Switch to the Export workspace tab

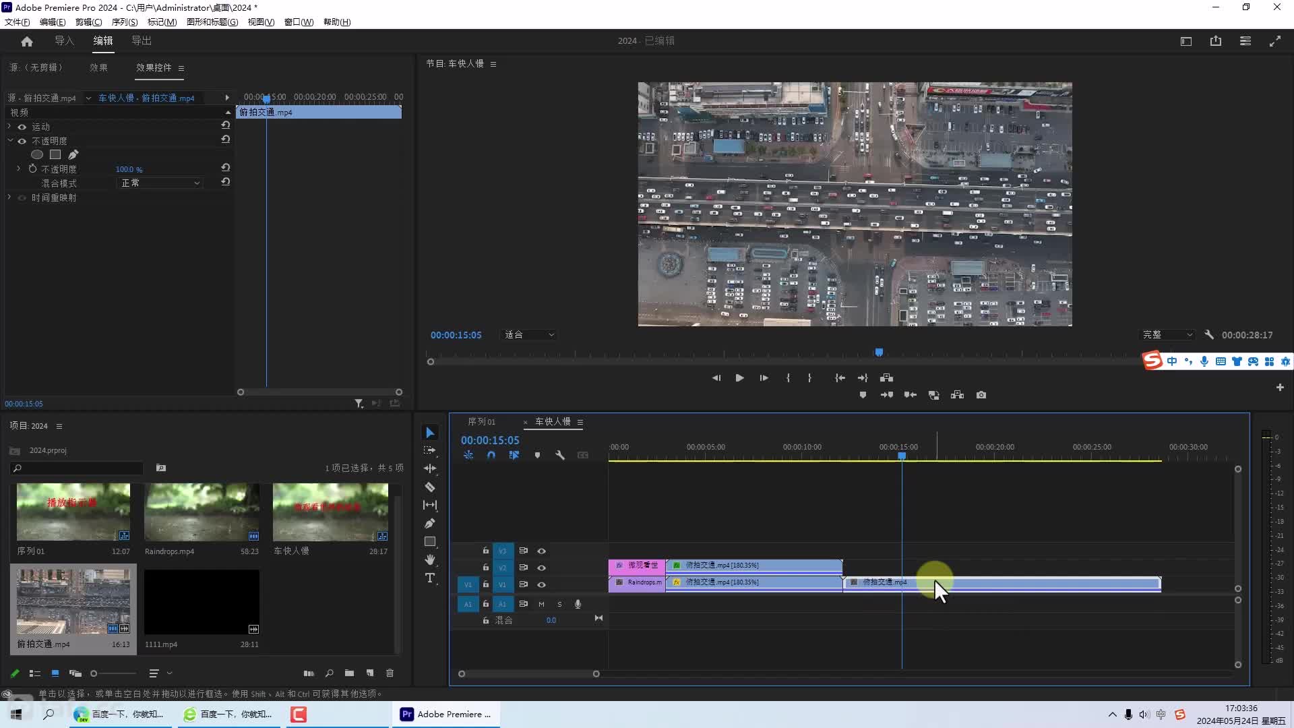[x=142, y=41]
